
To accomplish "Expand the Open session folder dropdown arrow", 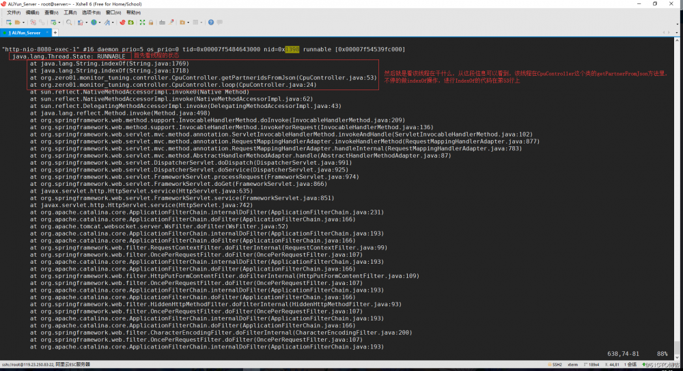I will [x=23, y=23].
